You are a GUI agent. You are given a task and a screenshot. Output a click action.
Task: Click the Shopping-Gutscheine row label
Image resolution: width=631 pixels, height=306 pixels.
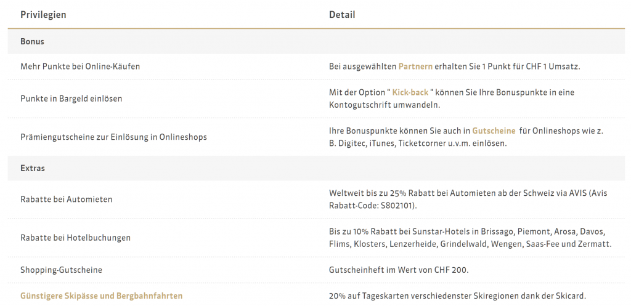62,270
